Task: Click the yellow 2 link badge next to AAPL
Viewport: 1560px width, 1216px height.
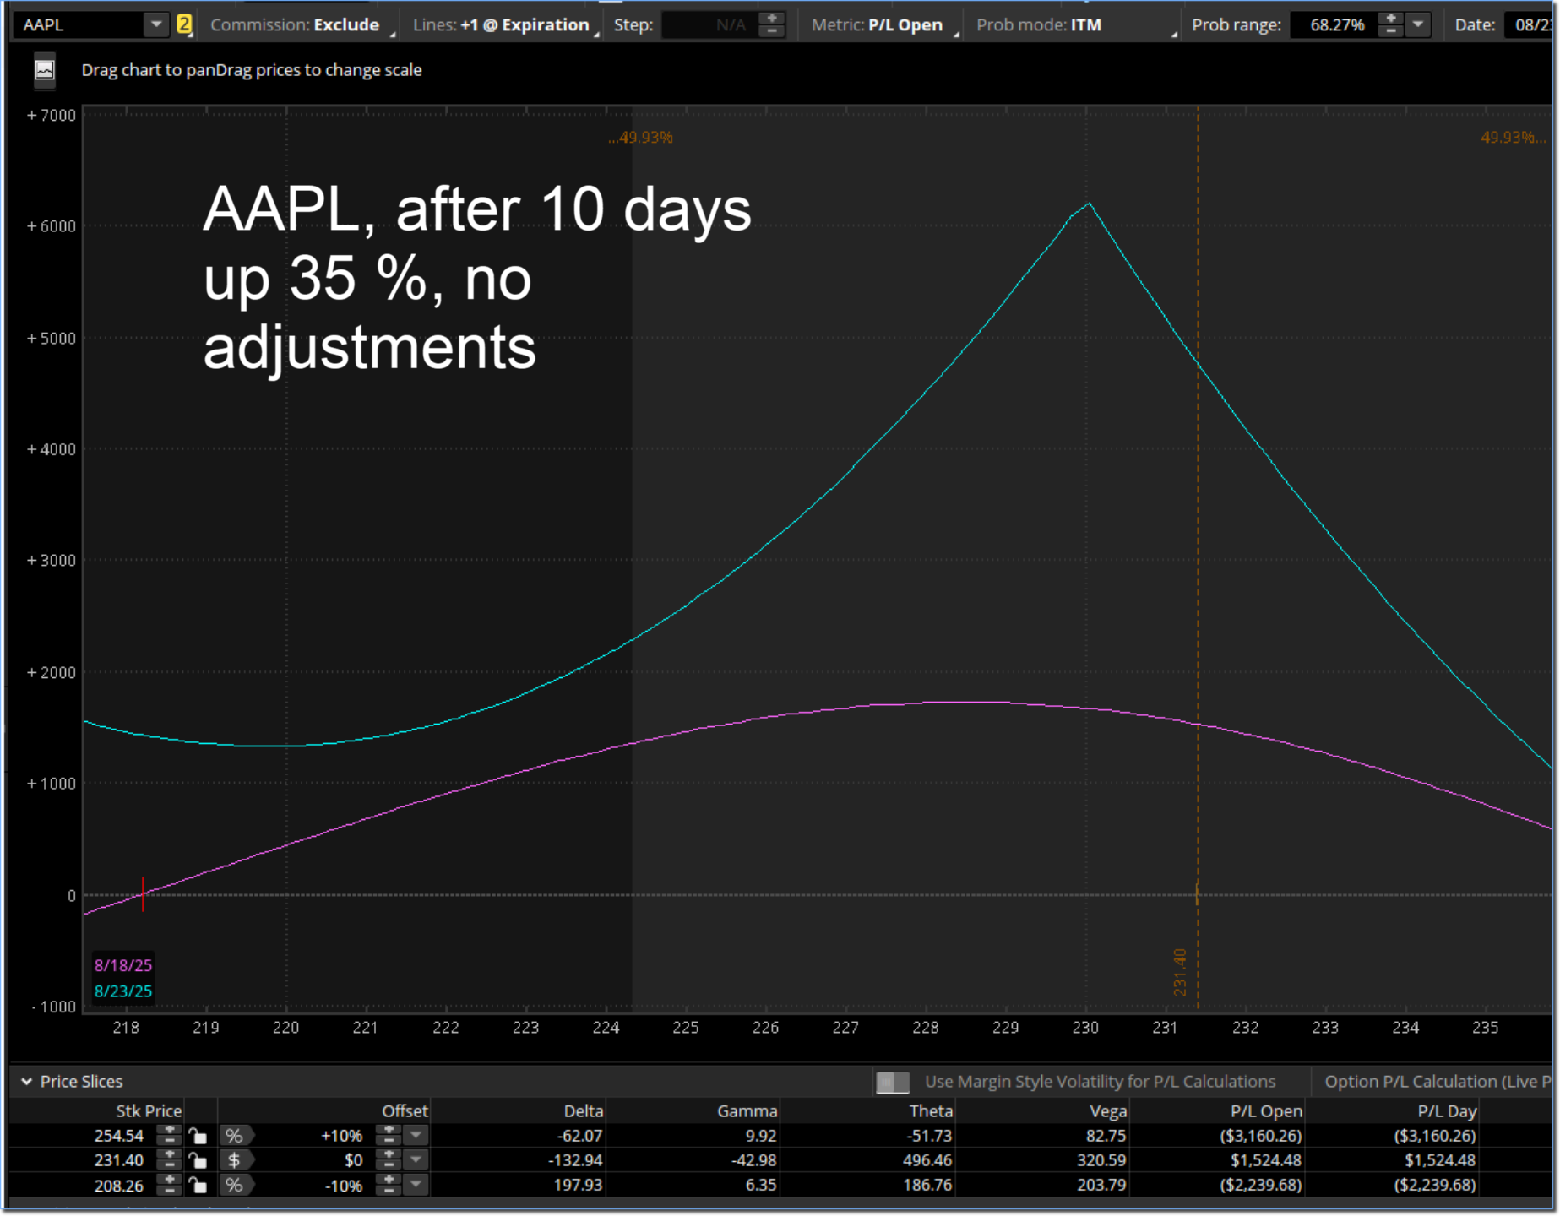Action: 184,24
